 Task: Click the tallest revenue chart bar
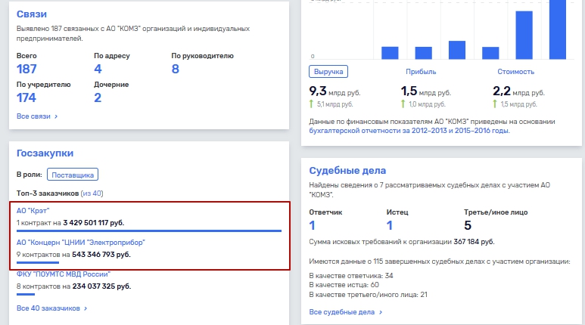(558, 29)
